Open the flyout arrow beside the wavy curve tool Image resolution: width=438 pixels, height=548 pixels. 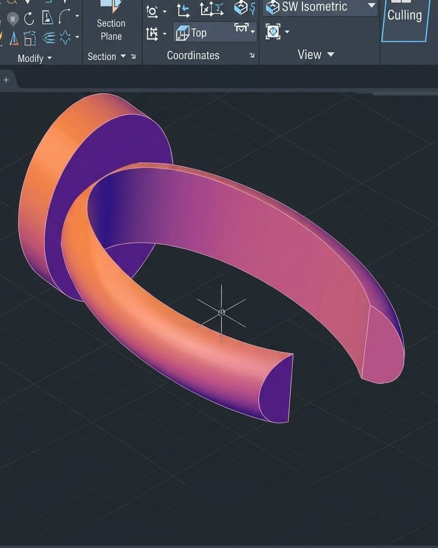pos(77,37)
